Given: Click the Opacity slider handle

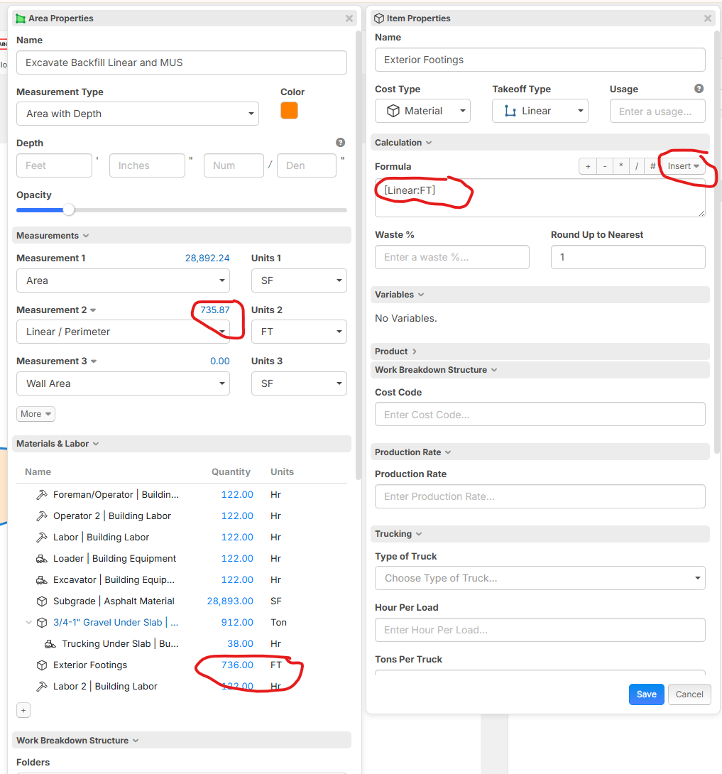Looking at the screenshot, I should pos(68,209).
